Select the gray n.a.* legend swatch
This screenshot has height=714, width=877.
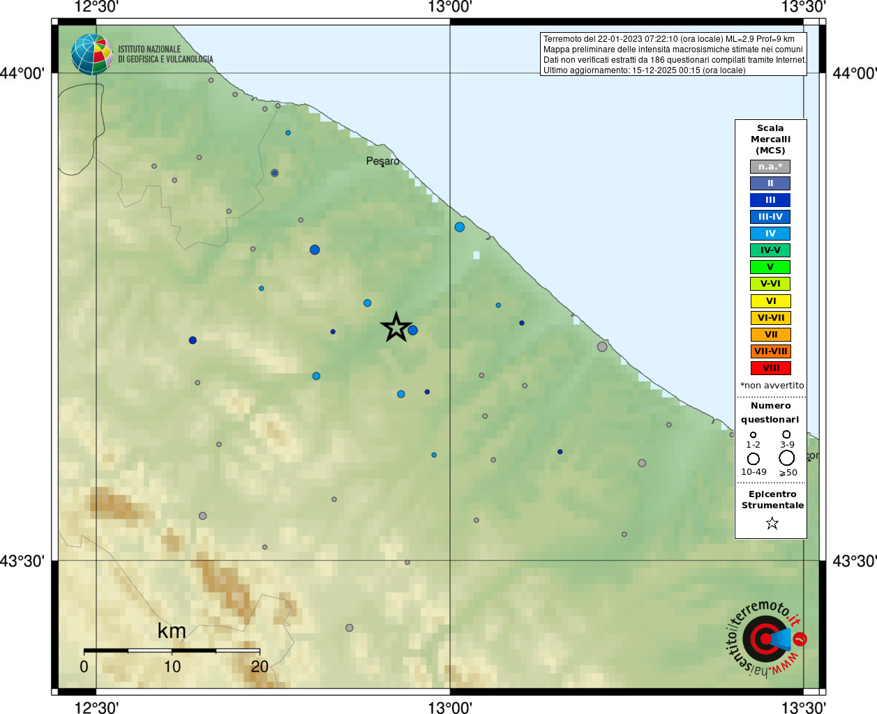[770, 167]
